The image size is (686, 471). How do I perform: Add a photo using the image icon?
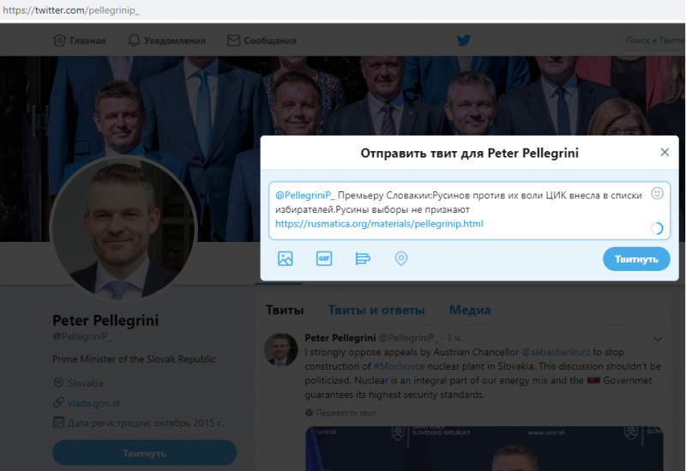[x=286, y=259]
